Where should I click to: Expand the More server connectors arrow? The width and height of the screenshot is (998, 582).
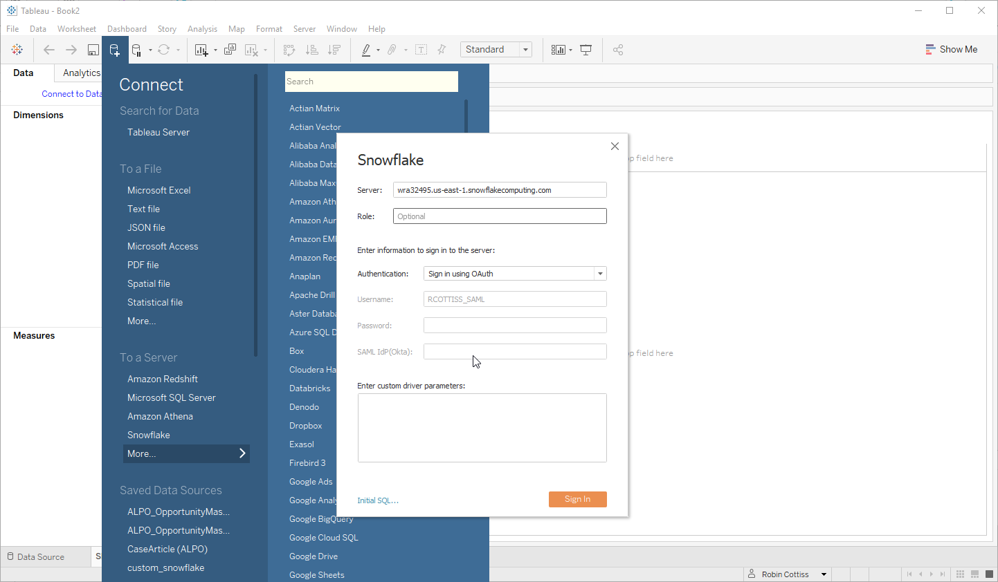(242, 453)
